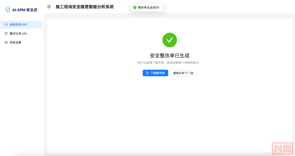Image resolution: width=295 pixels, height=156 pixels.
Task: Click the AI-EPM 安全员 brand title
Action: pyautogui.click(x=25, y=10)
